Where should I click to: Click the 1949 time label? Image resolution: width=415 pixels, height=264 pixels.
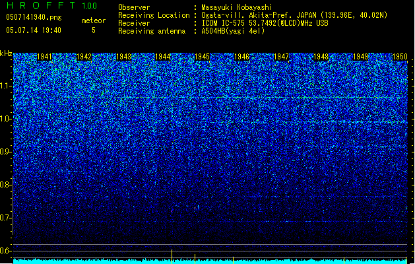pyautogui.click(x=360, y=57)
